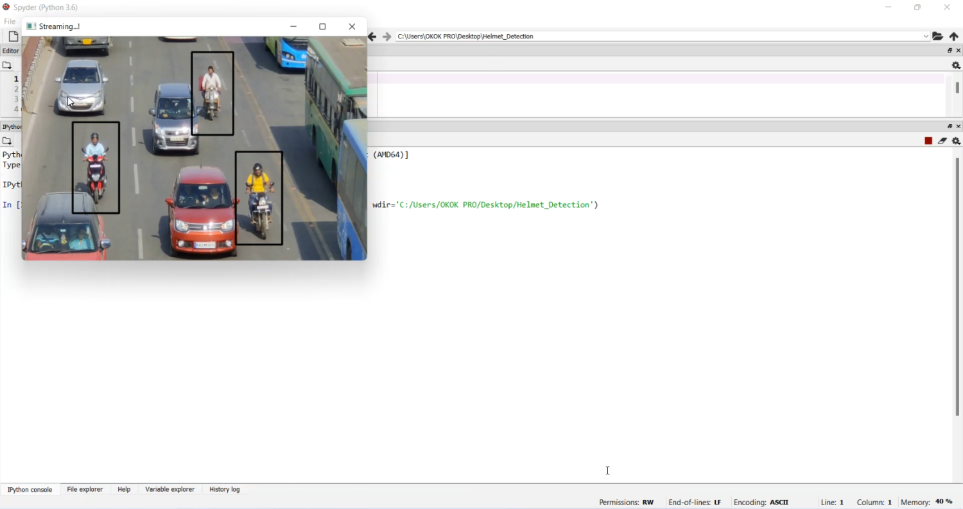Screen dimensions: 963x509
Task: Switch to the Variable explorer tab
Action: coord(169,490)
